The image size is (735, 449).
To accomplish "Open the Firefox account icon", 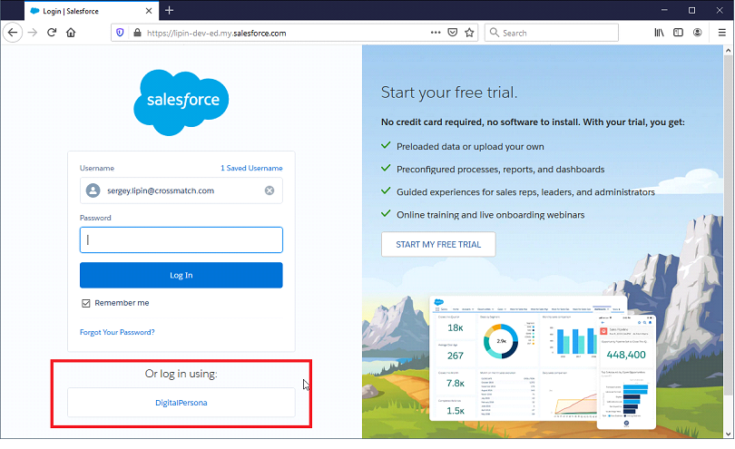I will (x=698, y=33).
